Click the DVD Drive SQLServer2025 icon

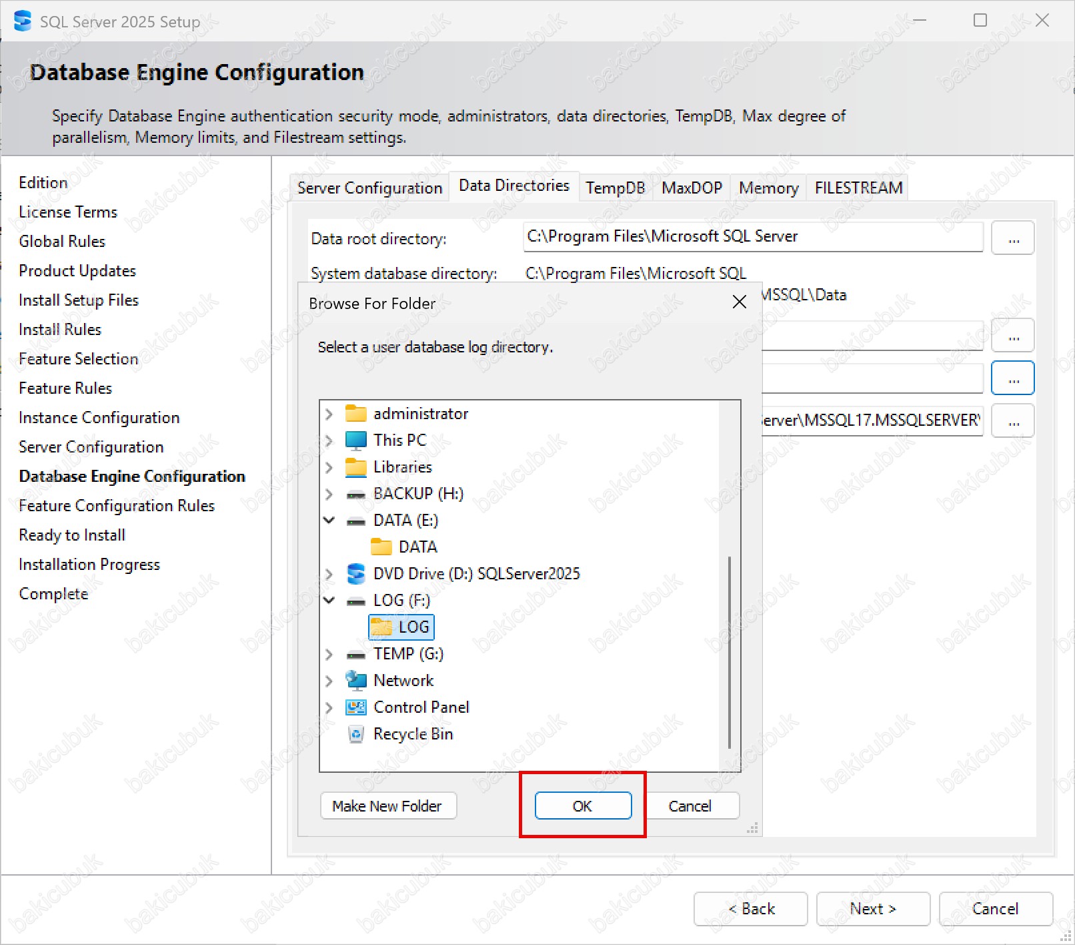pyautogui.click(x=356, y=574)
